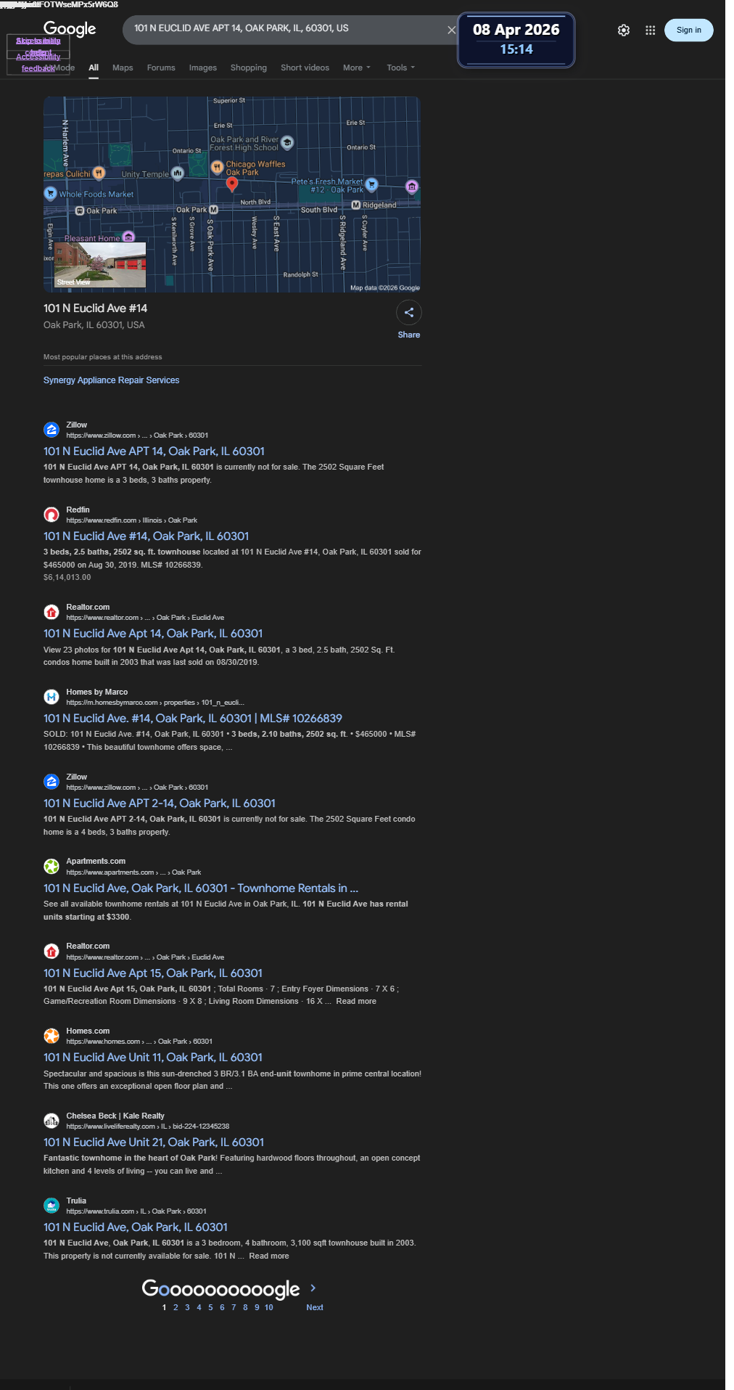Switch to the Images tab
734x1390 pixels.
[203, 68]
